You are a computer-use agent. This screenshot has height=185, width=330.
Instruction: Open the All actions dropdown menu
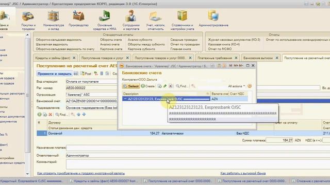pyautogui.click(x=236, y=86)
